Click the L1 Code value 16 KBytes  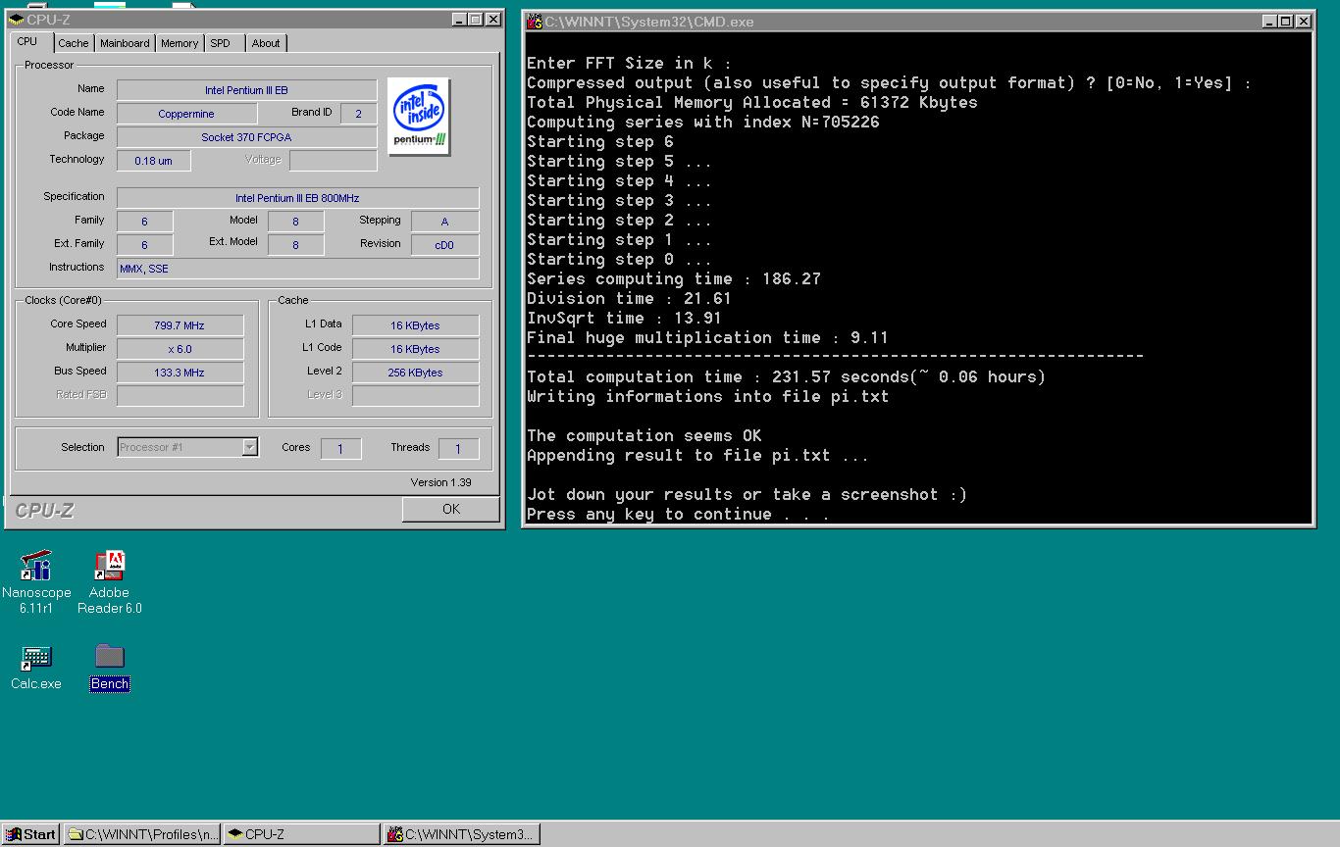coord(415,349)
